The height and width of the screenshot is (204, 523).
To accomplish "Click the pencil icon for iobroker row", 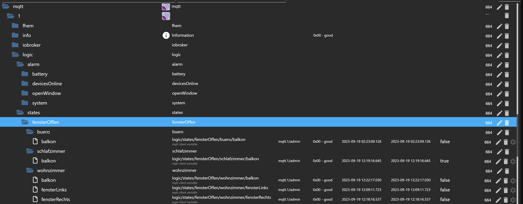I will [499, 45].
